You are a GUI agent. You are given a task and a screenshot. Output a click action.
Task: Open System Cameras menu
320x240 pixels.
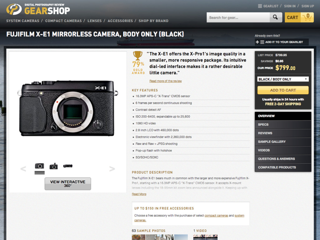[x=22, y=21]
